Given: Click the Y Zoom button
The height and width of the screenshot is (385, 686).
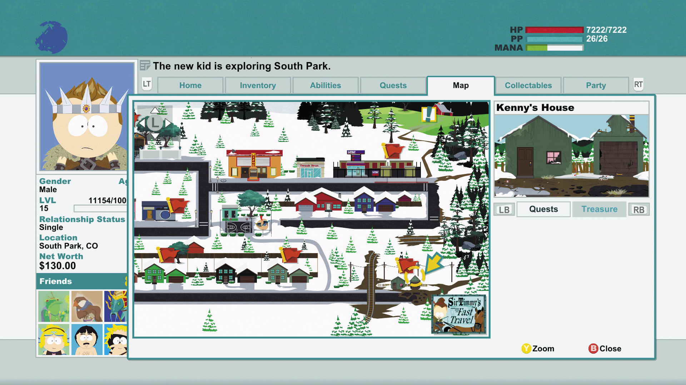Looking at the screenshot, I should pos(538,349).
